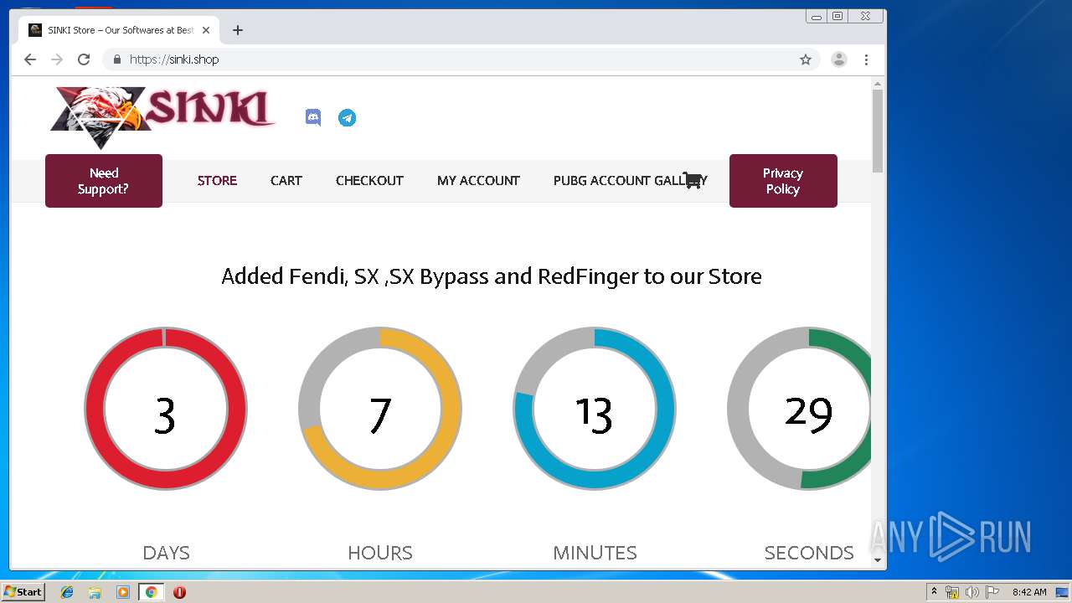Click the vertical scrollbar thumb
Viewport: 1072px width, 603px height.
pos(878,131)
